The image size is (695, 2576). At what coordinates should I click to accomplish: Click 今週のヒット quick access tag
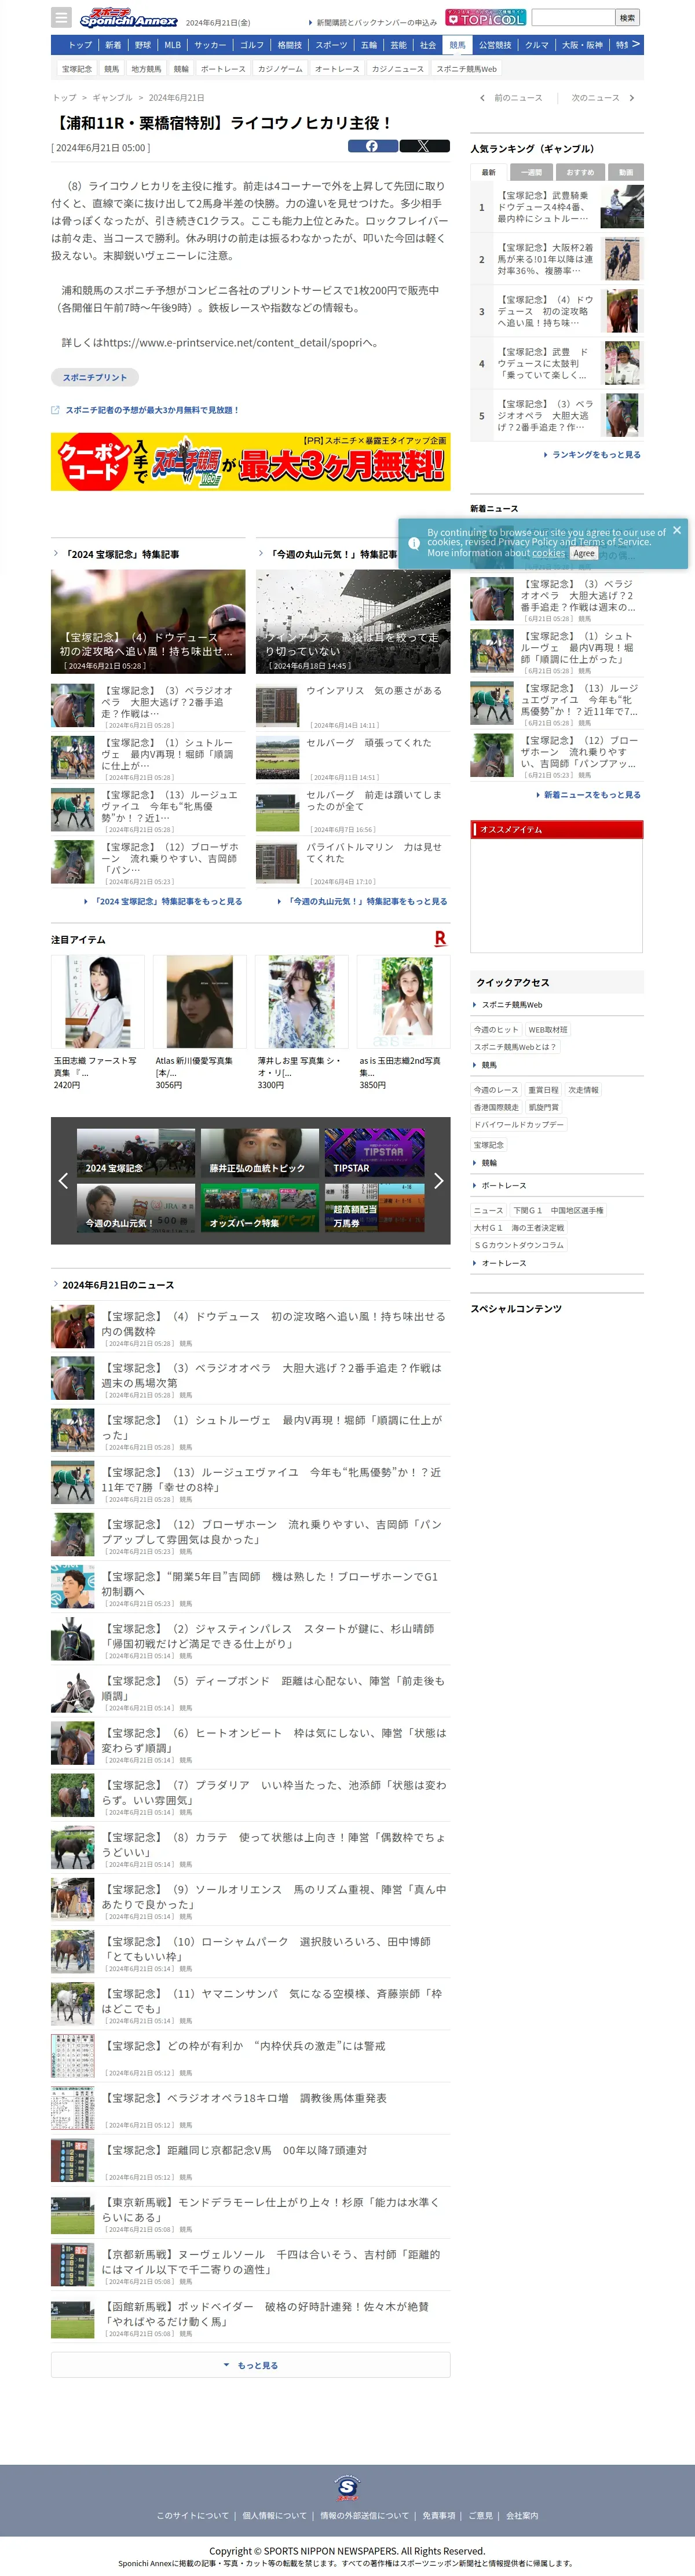click(x=496, y=1029)
